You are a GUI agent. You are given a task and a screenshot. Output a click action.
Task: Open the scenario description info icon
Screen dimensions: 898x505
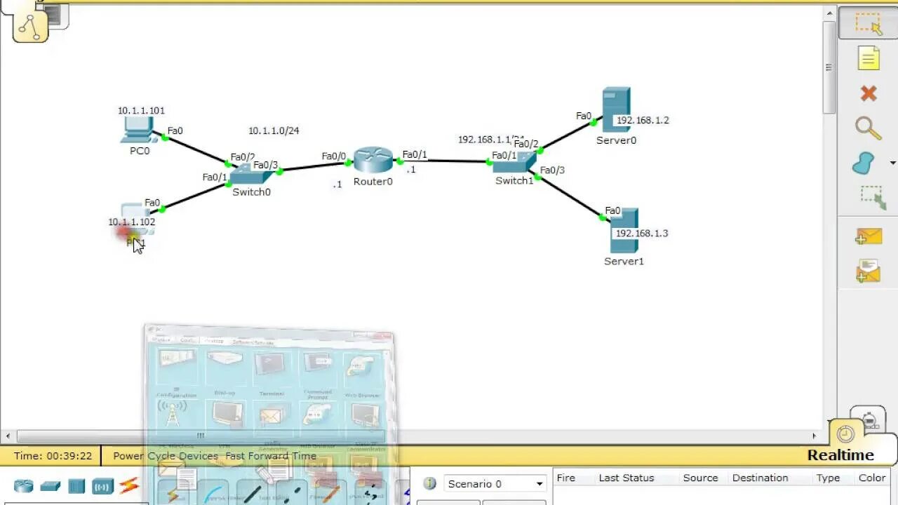point(430,483)
